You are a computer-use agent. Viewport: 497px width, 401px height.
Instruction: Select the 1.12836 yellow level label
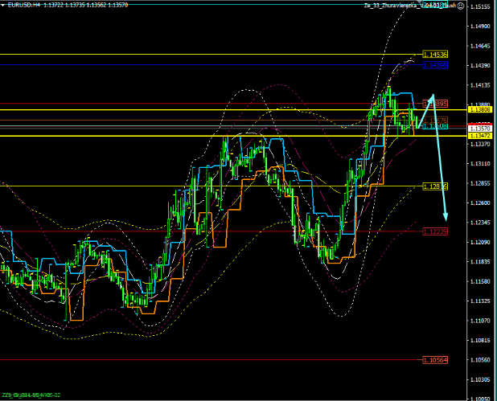[x=434, y=186]
